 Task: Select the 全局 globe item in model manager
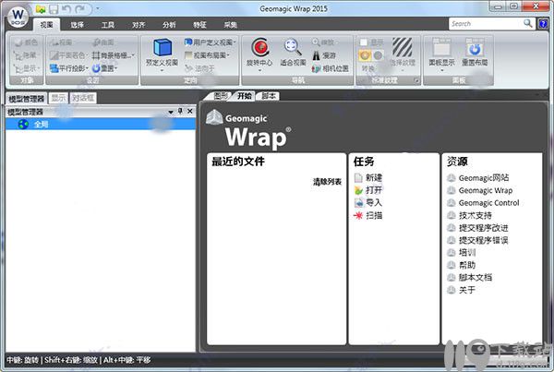[x=101, y=124]
